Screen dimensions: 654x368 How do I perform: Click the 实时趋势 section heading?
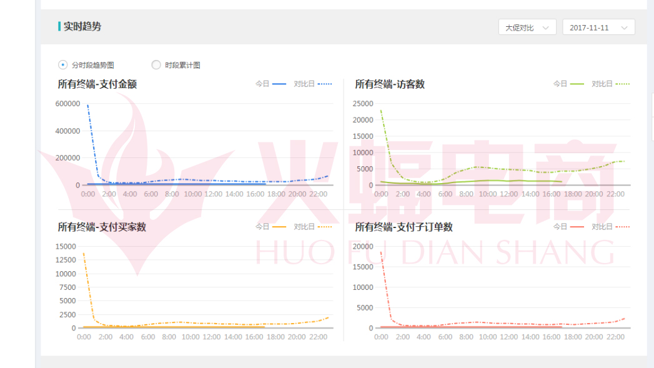(x=82, y=26)
